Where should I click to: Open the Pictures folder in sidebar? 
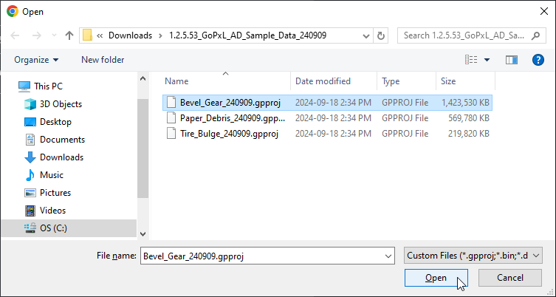tap(55, 193)
